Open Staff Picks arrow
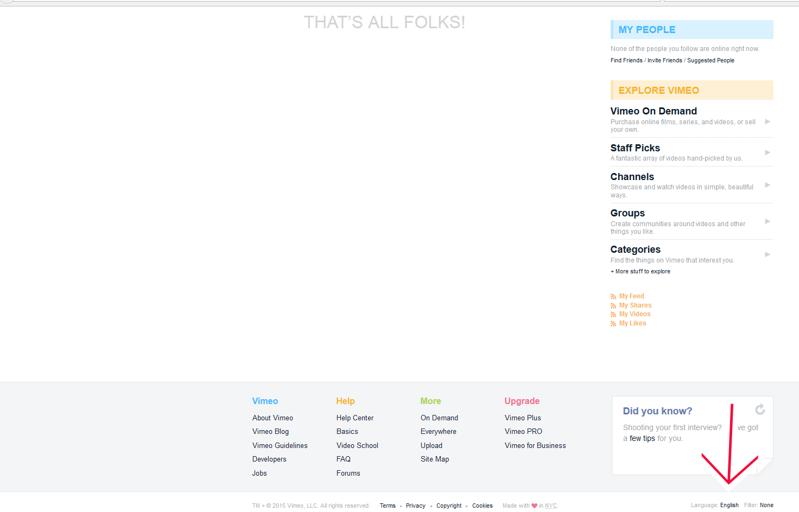 (768, 152)
